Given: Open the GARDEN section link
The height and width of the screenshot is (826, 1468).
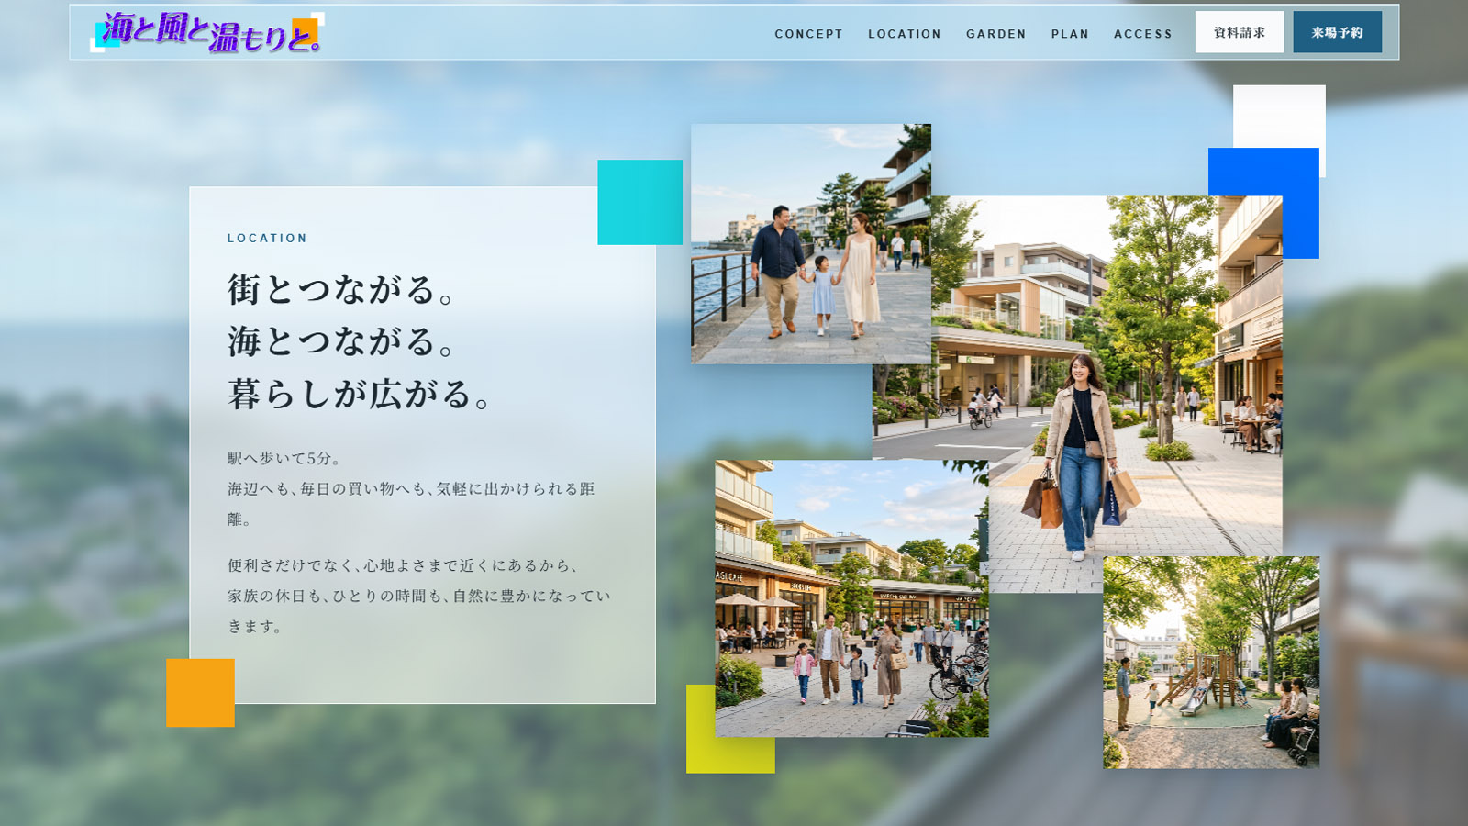Looking at the screenshot, I should click(995, 34).
